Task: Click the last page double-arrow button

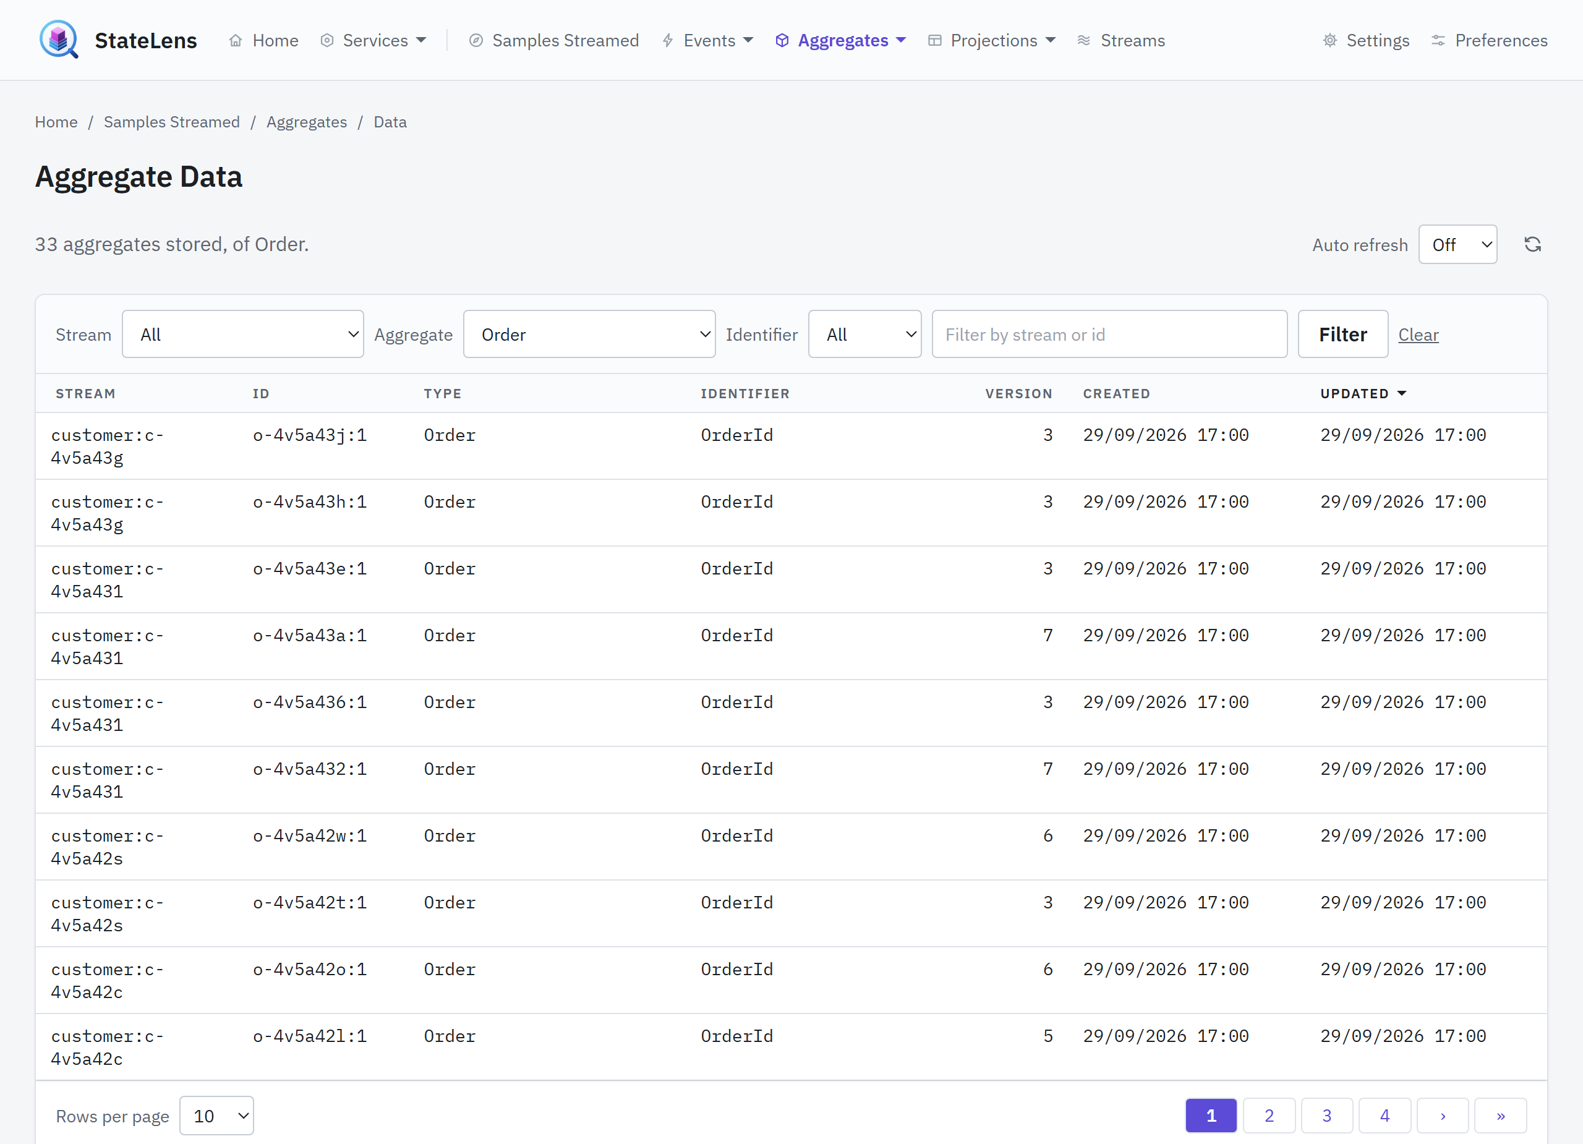Action: tap(1501, 1116)
